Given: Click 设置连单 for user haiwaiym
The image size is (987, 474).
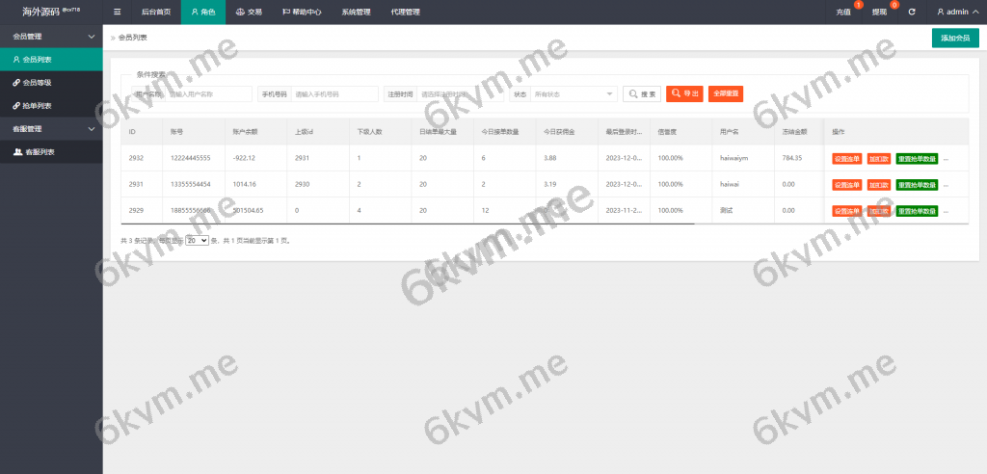Looking at the screenshot, I should pos(846,158).
